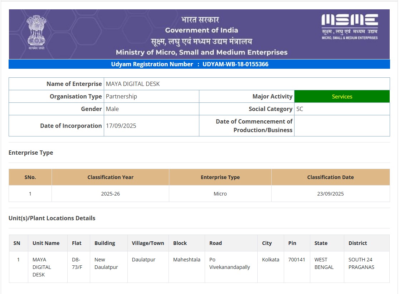Click the Date of Incorporation value 17/09/2025

point(121,126)
